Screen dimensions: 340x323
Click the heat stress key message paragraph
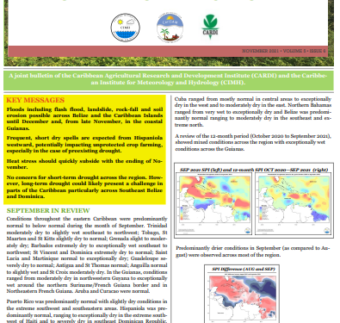click(x=84, y=164)
